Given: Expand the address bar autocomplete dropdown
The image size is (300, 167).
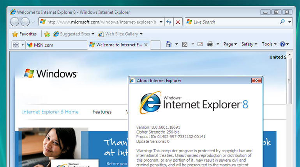Looking at the screenshot, I should point(161,22).
